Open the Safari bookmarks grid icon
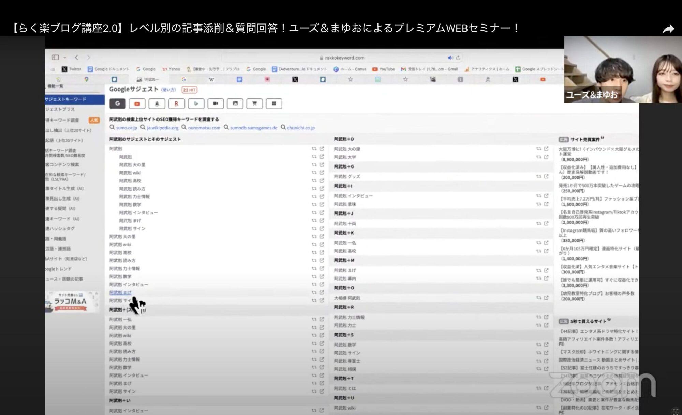682x415 pixels. click(53, 69)
